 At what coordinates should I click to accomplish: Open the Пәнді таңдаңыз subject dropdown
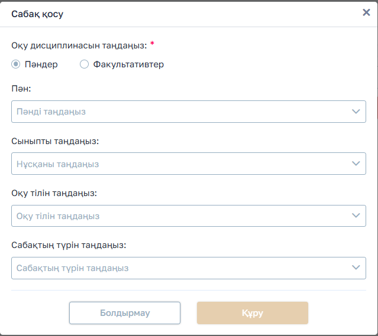(x=177, y=112)
